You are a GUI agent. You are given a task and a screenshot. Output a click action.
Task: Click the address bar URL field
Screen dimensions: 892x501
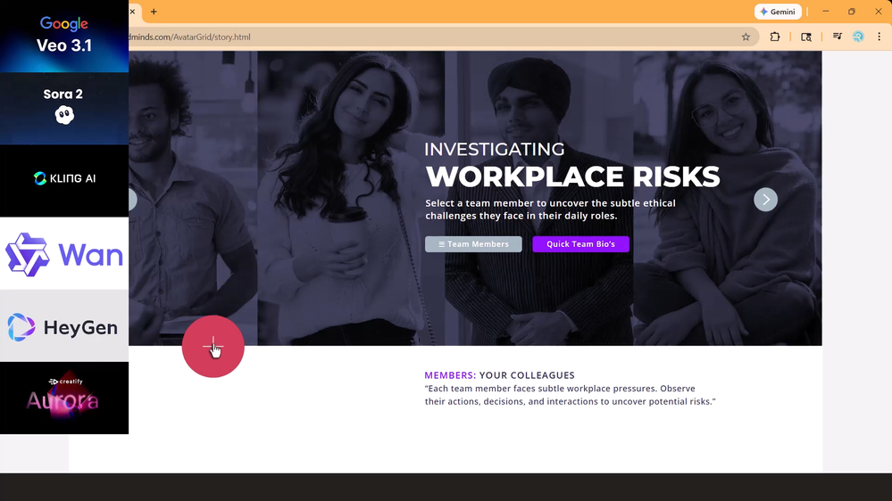(x=432, y=37)
